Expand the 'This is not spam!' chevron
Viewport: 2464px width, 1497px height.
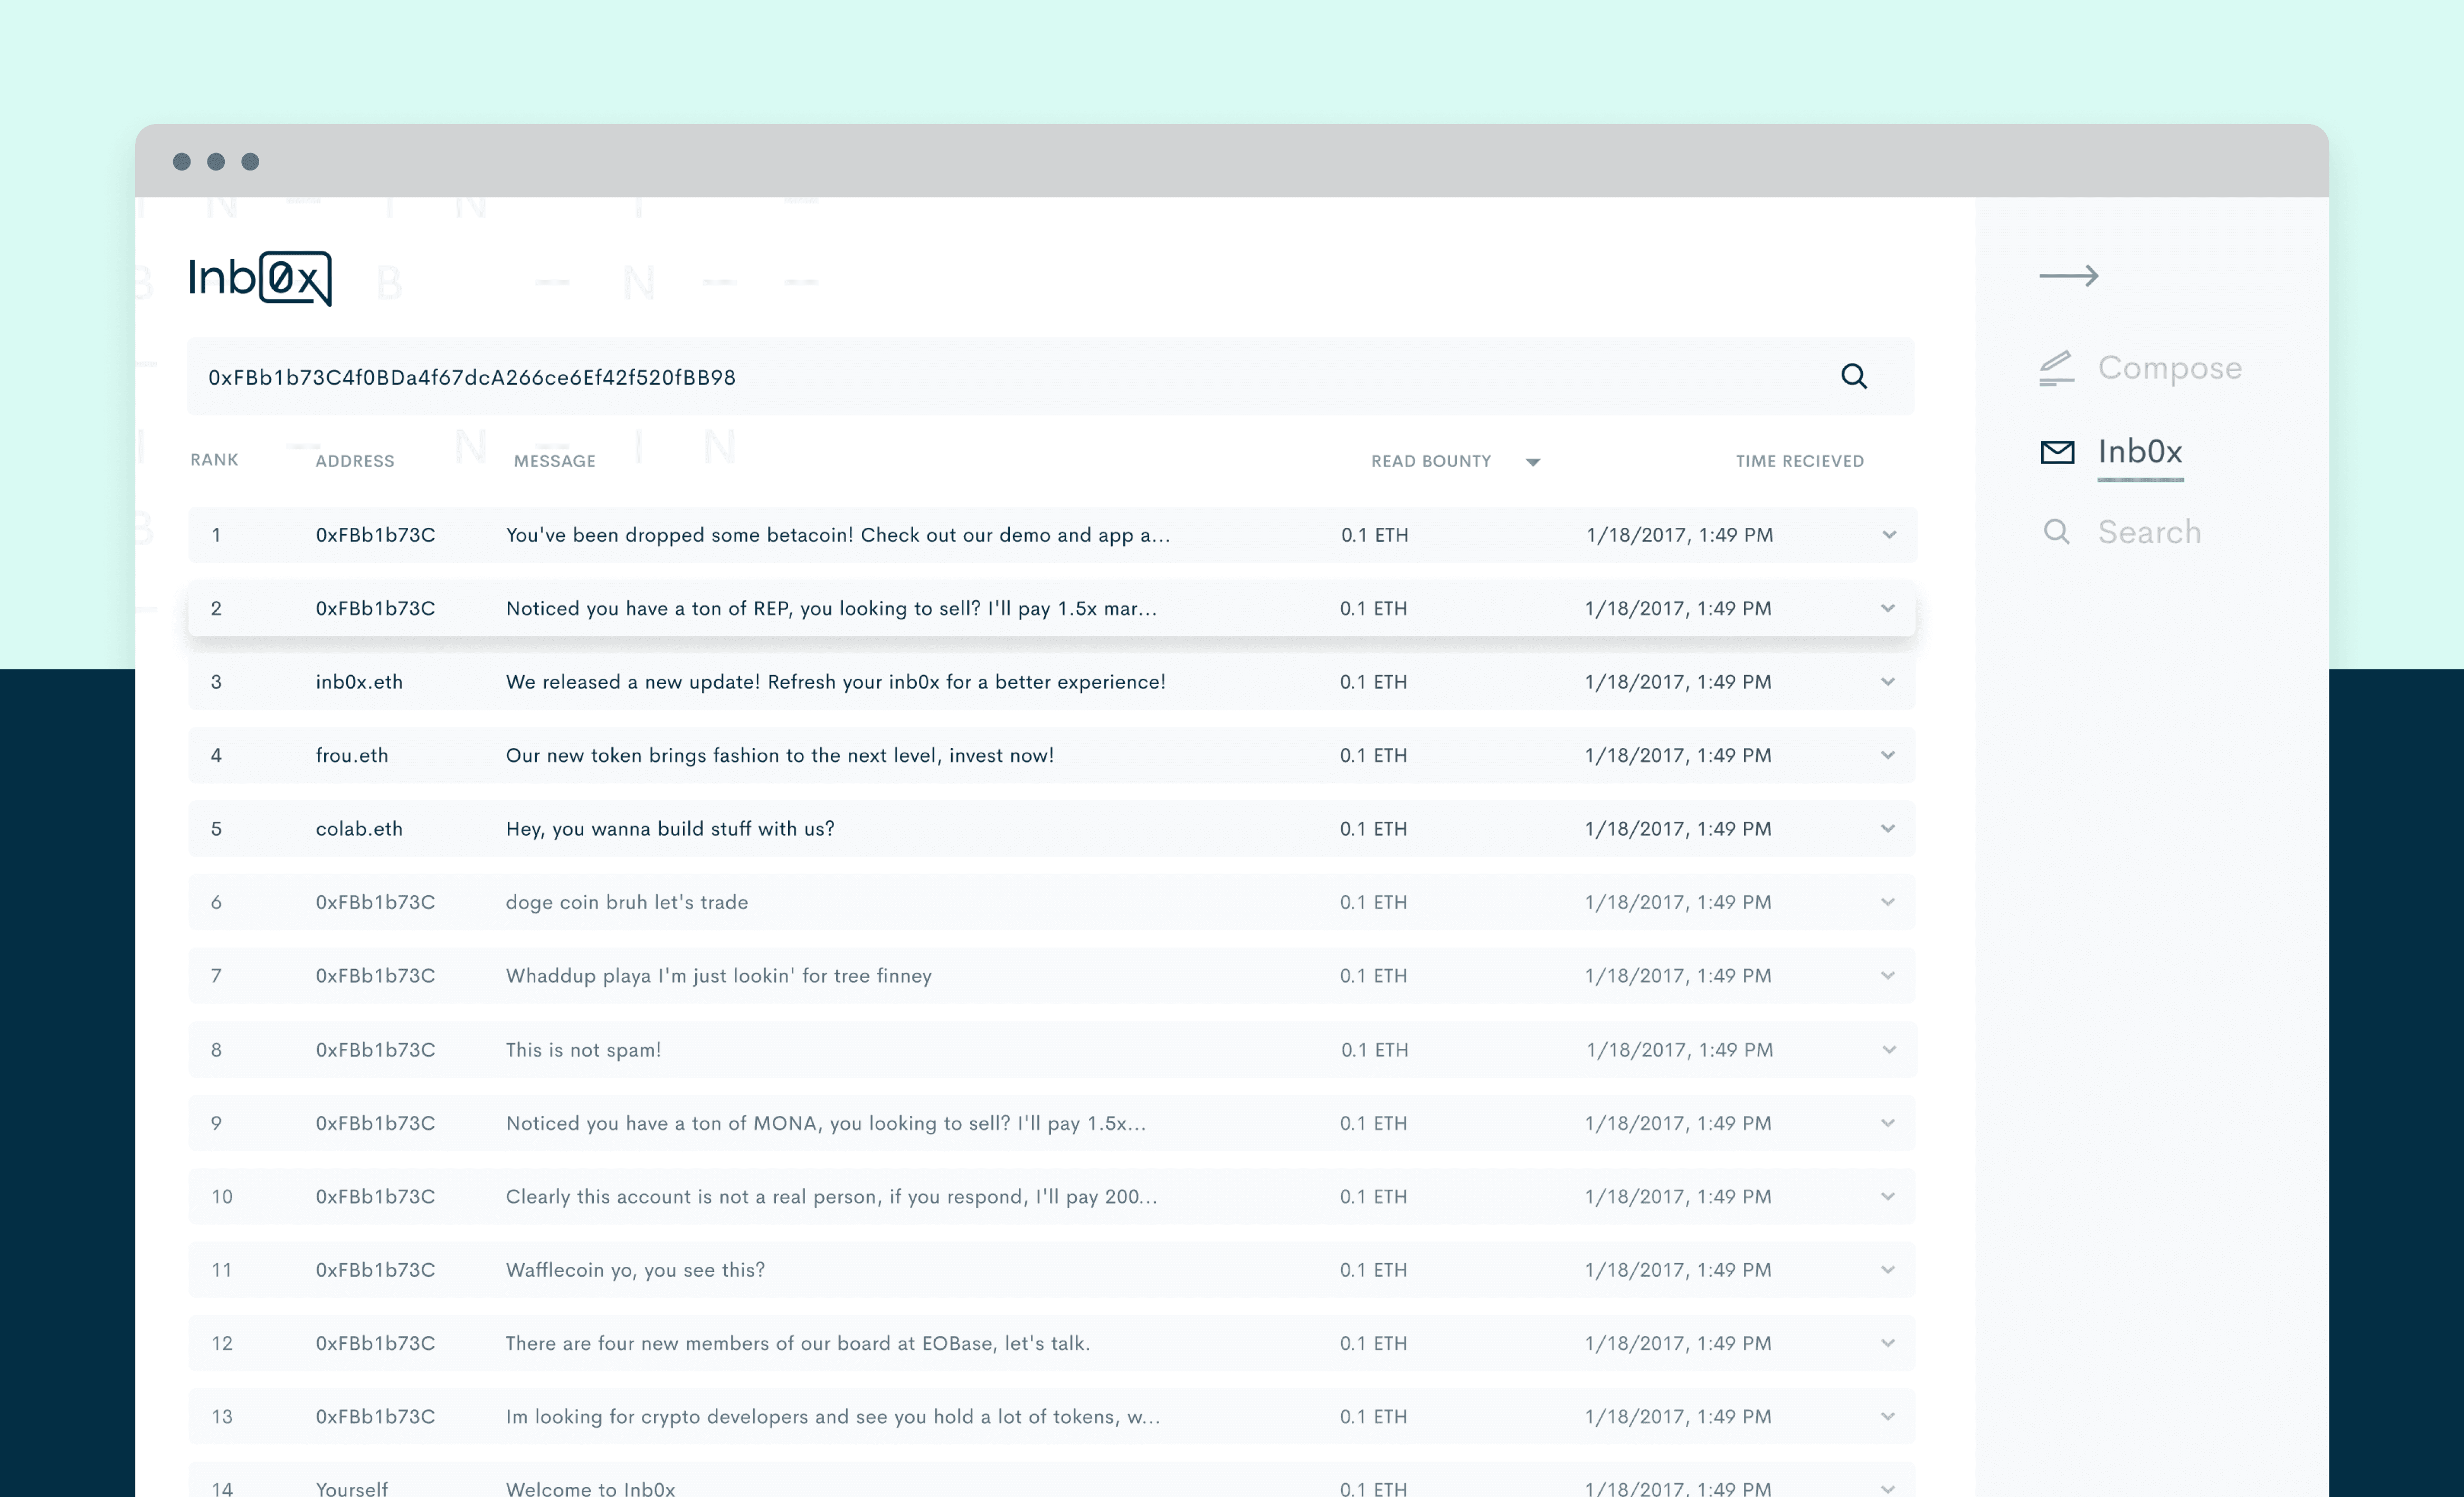pos(1888,1050)
